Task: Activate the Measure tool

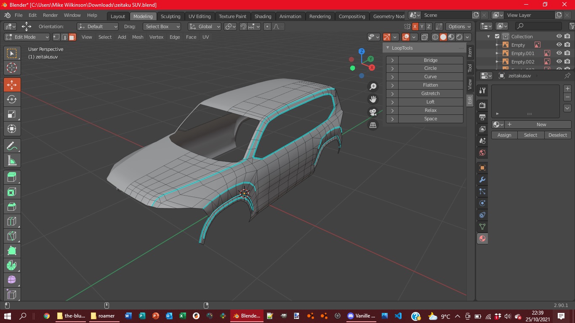Action: point(12,161)
